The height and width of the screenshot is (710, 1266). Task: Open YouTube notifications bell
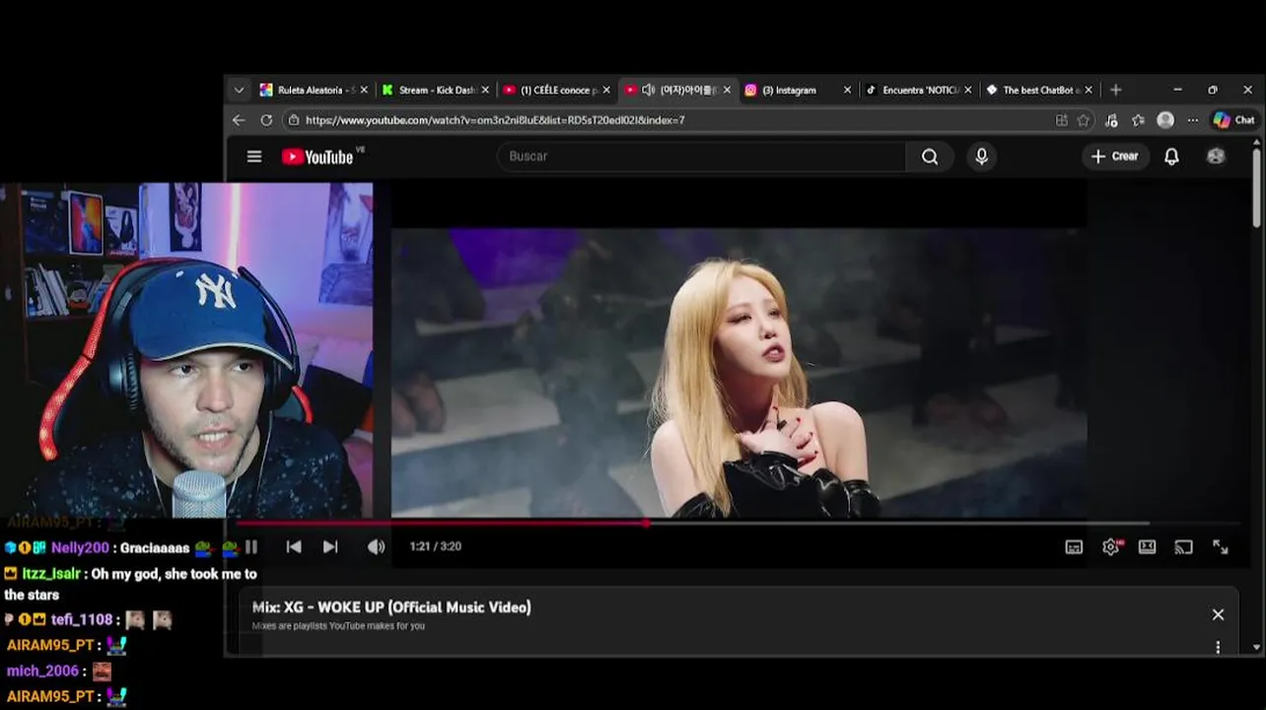(x=1171, y=157)
